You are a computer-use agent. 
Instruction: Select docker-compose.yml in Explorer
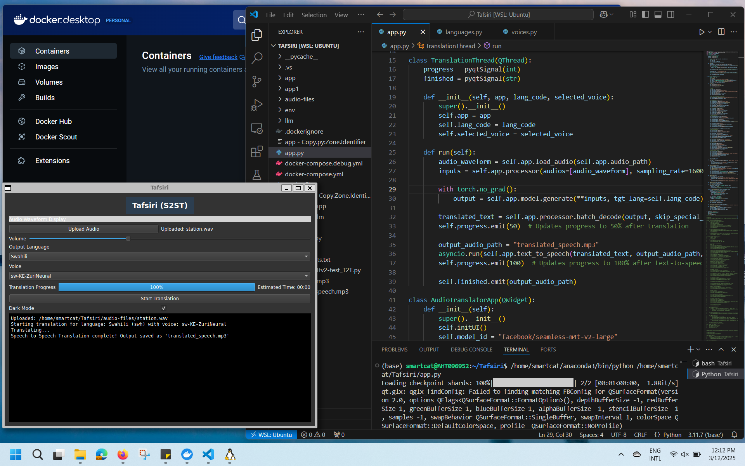(314, 174)
